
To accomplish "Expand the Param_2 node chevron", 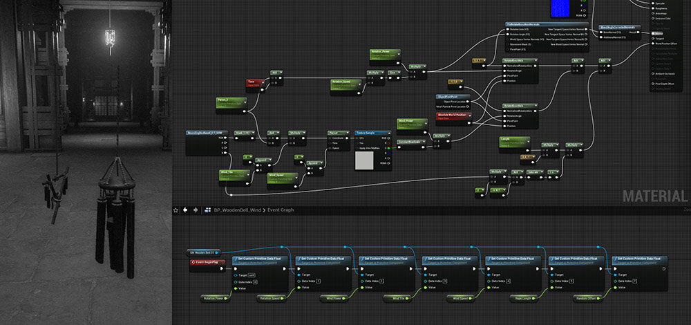I will point(245,102).
